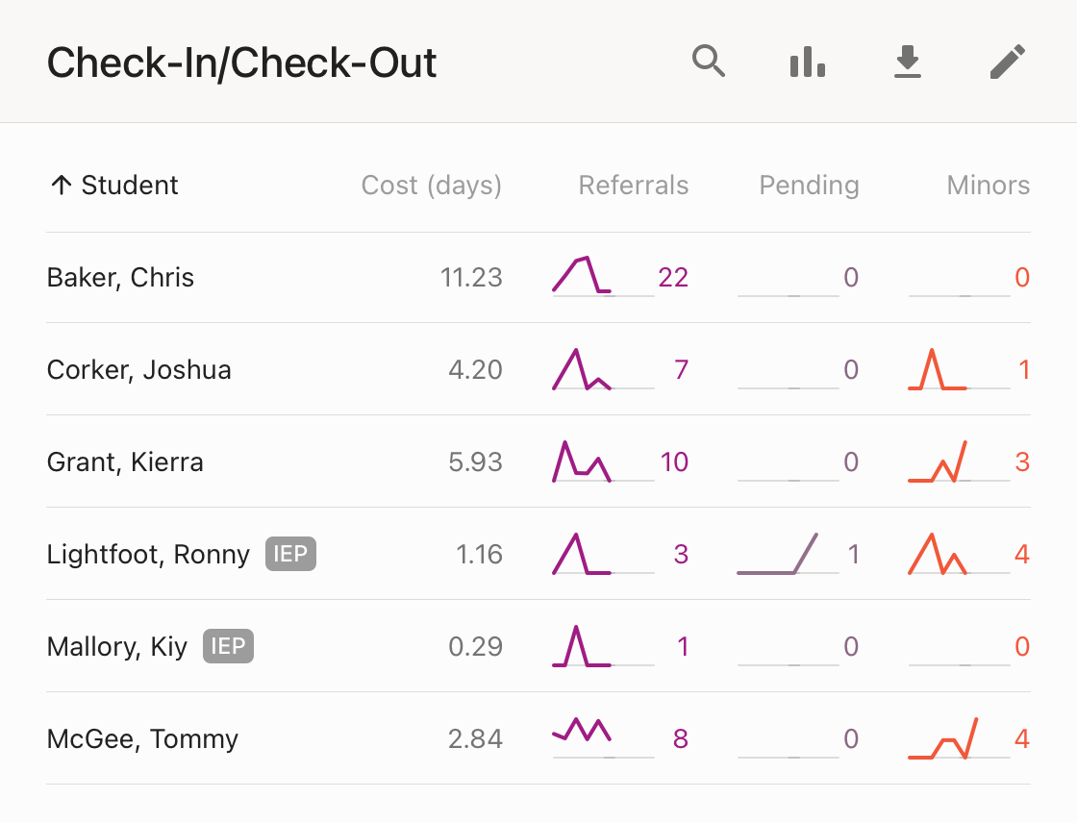The height and width of the screenshot is (823, 1077).
Task: Click the sort arrow beside Student
Action: click(x=61, y=186)
